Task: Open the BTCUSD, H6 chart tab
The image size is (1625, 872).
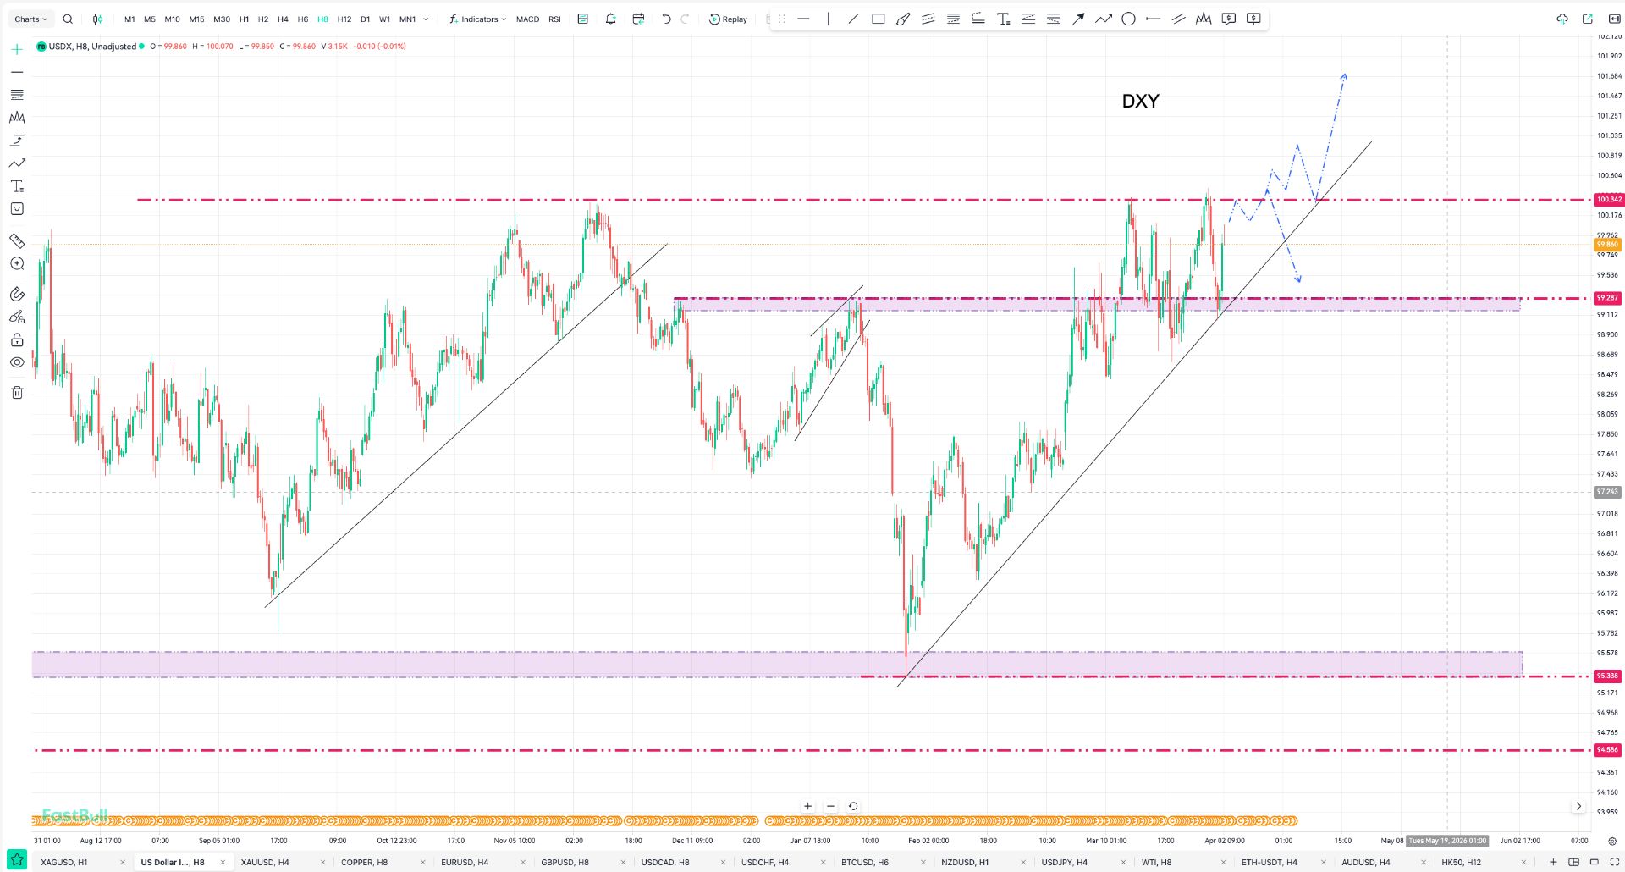Action: (864, 862)
